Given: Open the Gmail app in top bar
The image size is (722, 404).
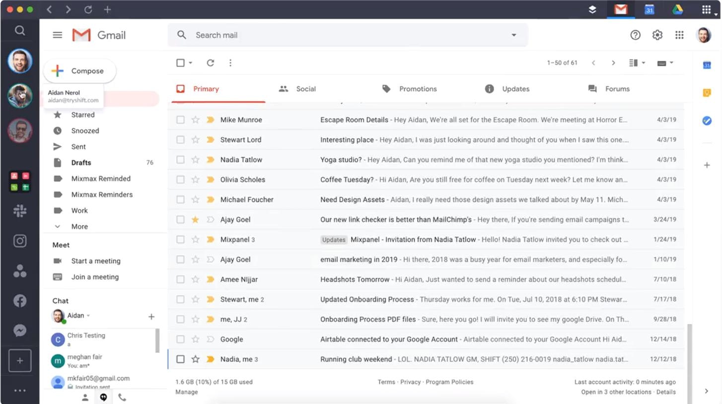Looking at the screenshot, I should [621, 9].
